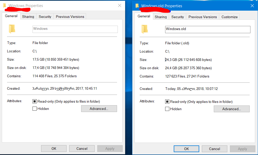Click the Windows folder name field
Viewport: 258px width, 155px height.
click(x=75, y=29)
